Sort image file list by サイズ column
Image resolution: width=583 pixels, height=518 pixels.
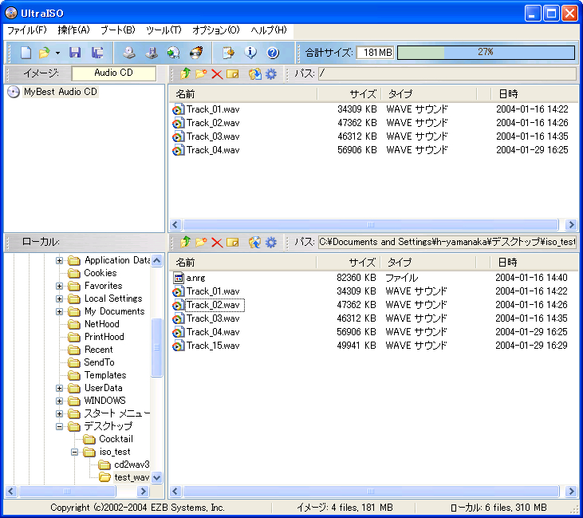point(349,94)
